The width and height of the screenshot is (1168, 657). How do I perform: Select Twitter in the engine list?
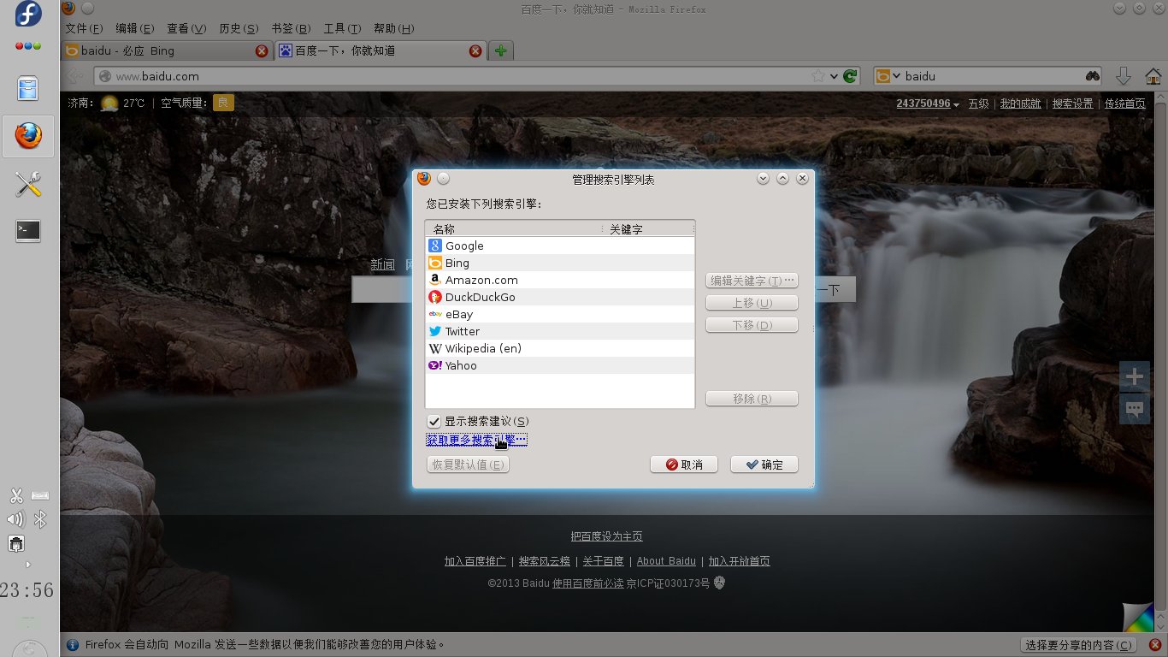560,331
